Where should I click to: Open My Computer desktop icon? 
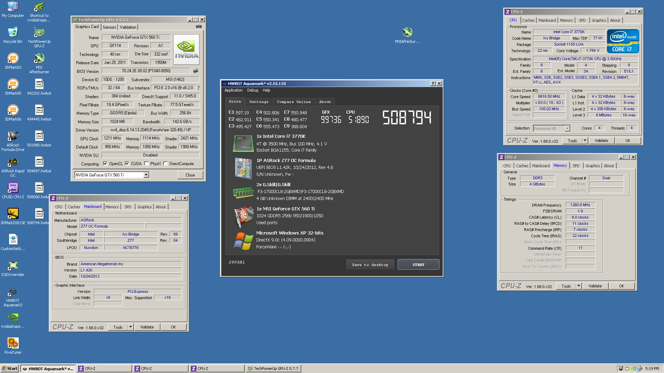pos(13,9)
